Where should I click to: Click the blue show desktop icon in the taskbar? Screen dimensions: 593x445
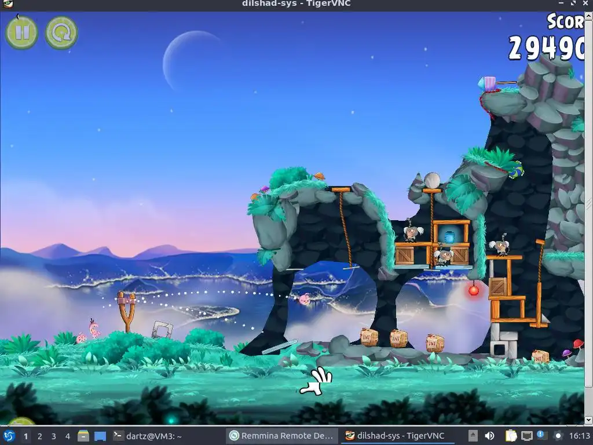coord(100,436)
